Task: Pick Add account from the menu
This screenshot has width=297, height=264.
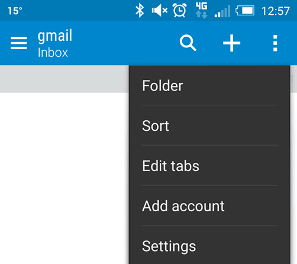Action: [209, 205]
